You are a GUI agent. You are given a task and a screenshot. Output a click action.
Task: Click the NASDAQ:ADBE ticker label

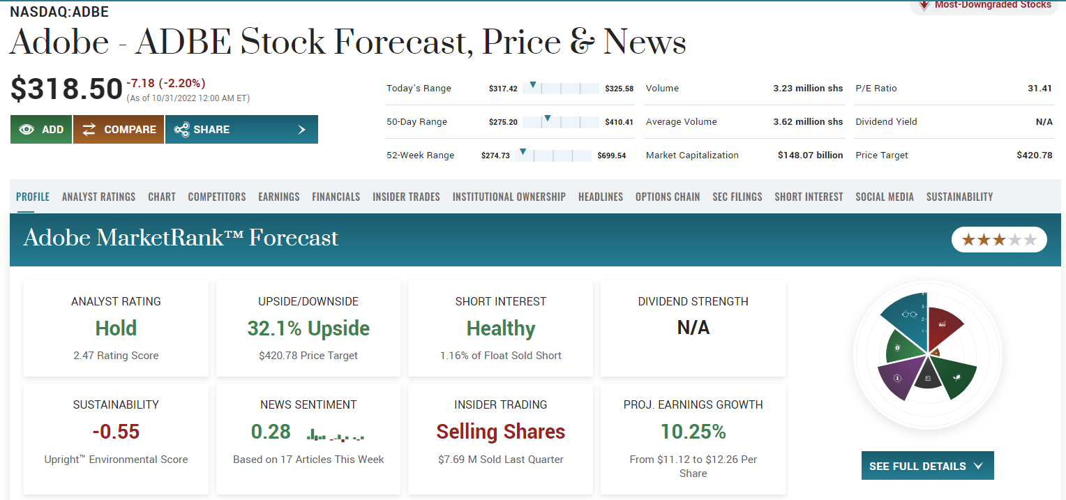tap(59, 12)
